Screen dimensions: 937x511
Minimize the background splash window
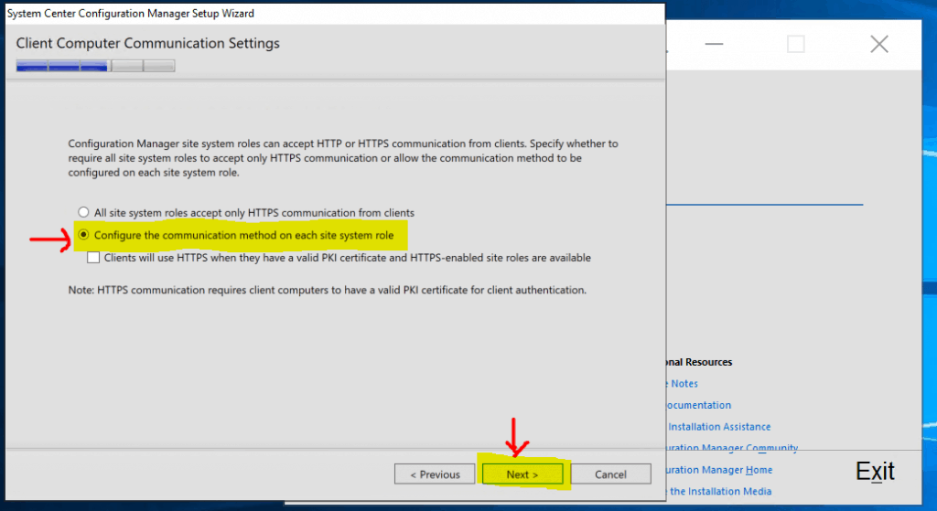(x=714, y=44)
